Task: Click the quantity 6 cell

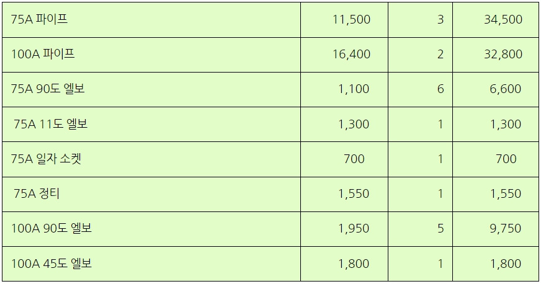Action: click(x=420, y=90)
